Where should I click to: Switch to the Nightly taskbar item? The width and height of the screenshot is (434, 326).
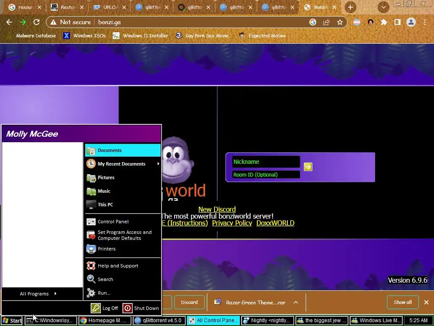point(267,320)
